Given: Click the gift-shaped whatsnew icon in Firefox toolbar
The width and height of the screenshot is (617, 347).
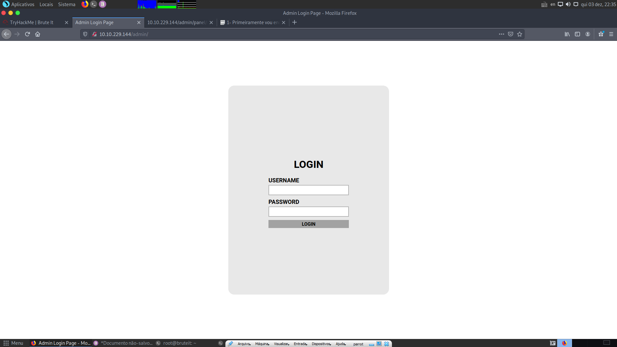Looking at the screenshot, I should pos(601,34).
